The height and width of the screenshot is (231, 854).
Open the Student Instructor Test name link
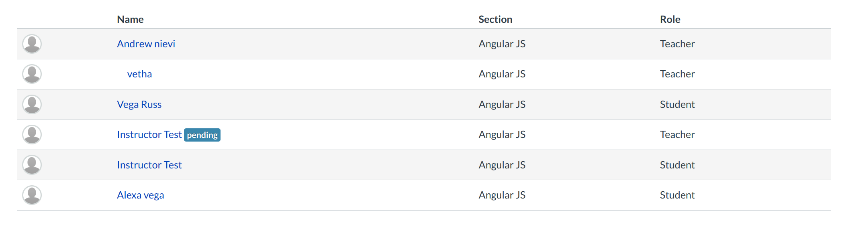pyautogui.click(x=149, y=165)
